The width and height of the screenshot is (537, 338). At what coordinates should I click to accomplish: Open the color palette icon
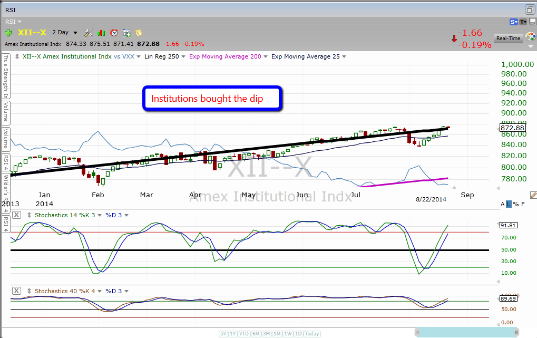click(530, 37)
